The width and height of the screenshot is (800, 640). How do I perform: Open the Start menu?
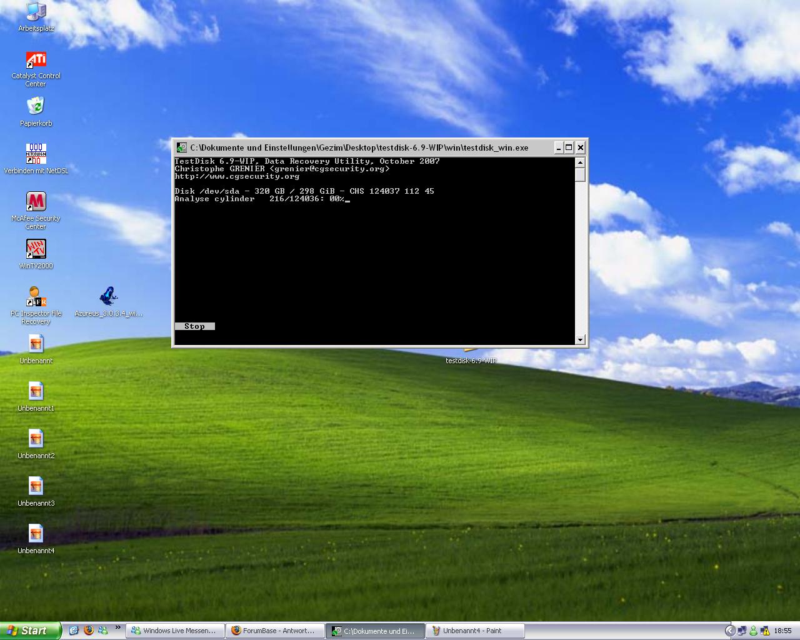[31, 631]
